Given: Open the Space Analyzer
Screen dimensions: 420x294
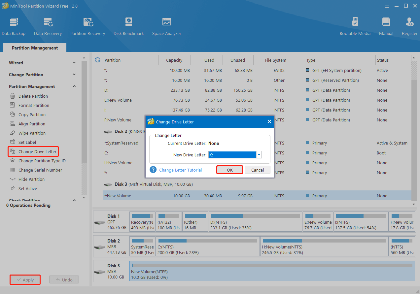Looking at the screenshot, I should [166, 26].
